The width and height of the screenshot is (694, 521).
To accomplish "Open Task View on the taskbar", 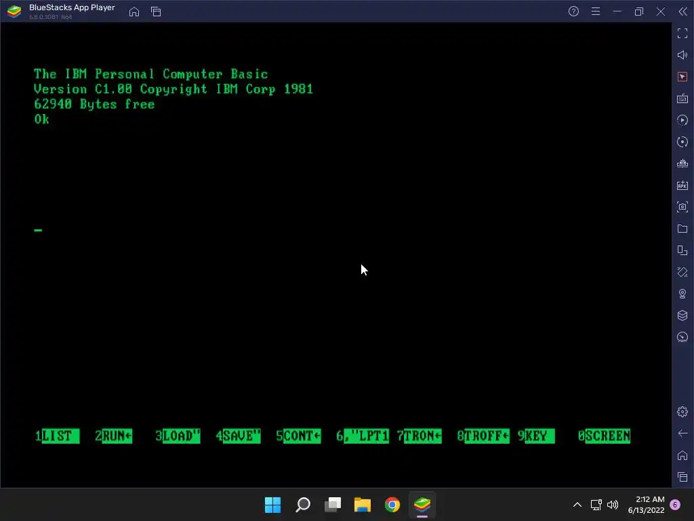I will click(333, 505).
